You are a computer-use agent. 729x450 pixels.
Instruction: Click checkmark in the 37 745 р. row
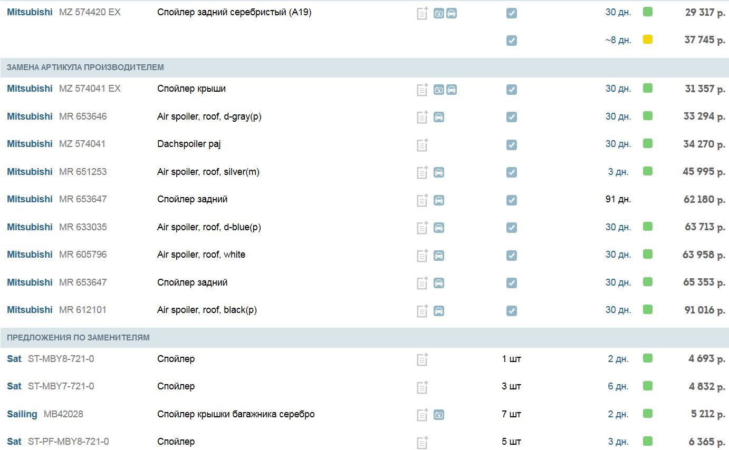coord(511,41)
